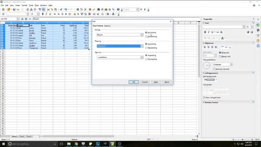Click OK in the Sort dialog
The height and width of the screenshot is (147, 261).
133,82
